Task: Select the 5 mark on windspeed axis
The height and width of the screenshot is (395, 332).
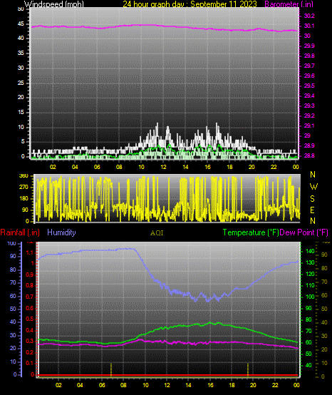Action: [x=23, y=142]
